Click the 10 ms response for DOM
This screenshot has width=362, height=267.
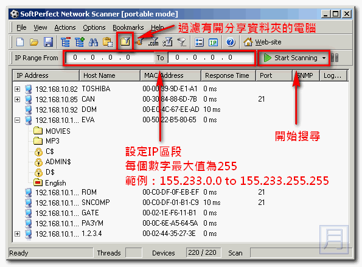212,109
